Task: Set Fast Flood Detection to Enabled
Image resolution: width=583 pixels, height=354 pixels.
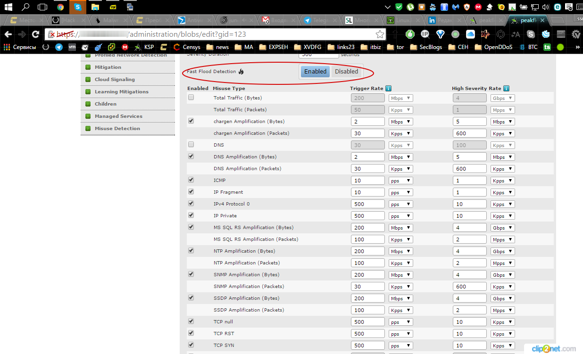Action: (315, 72)
